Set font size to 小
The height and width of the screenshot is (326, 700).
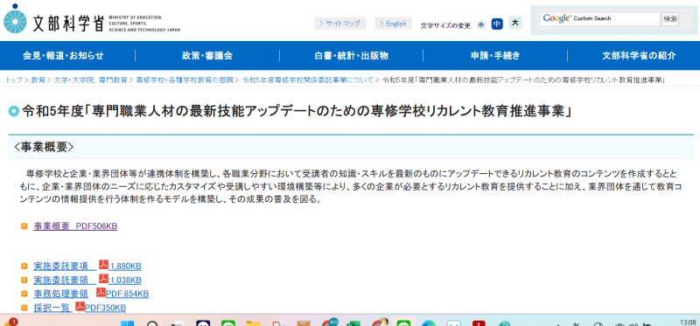coord(480,24)
